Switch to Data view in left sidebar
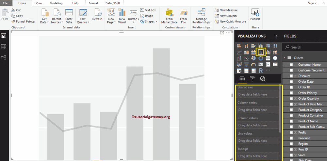The height and width of the screenshot is (161, 327). (4, 46)
